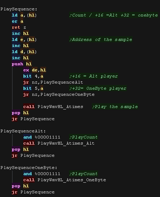Click the 'call PlayWavHL_Atimes' line
The image size is (160, 197).
coord(53,107)
